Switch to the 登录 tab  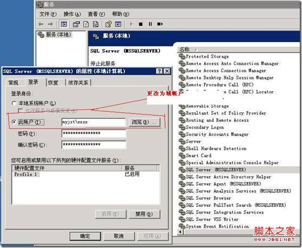tap(33, 82)
